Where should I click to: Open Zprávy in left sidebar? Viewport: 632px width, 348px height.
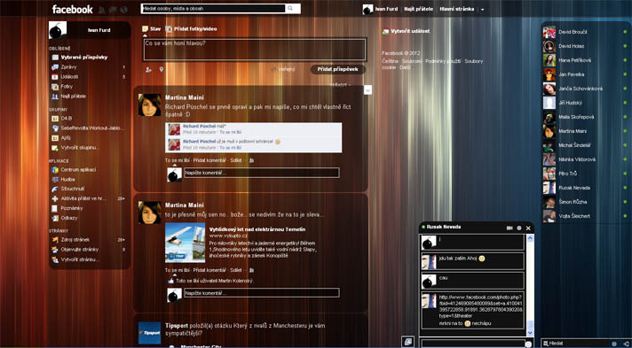tap(68, 67)
